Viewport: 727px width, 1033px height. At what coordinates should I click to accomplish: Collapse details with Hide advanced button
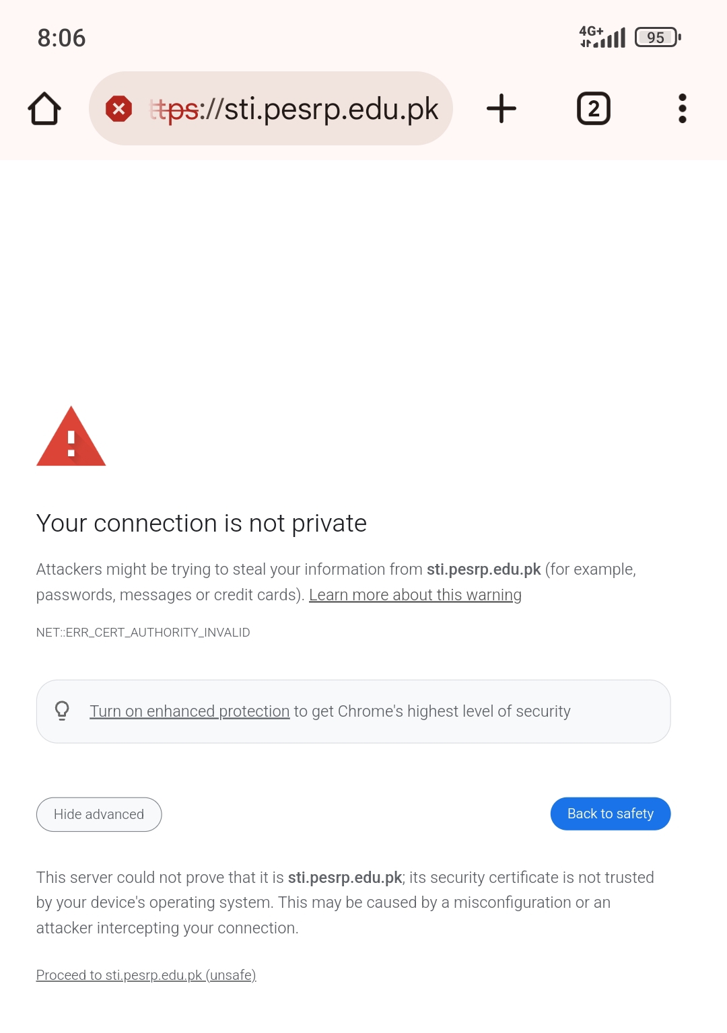tap(99, 814)
